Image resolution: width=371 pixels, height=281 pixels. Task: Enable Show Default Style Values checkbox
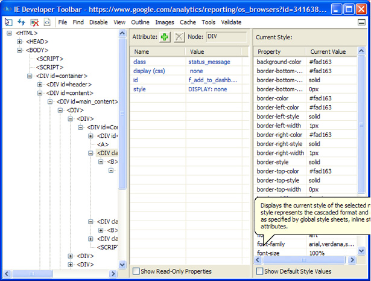point(259,271)
